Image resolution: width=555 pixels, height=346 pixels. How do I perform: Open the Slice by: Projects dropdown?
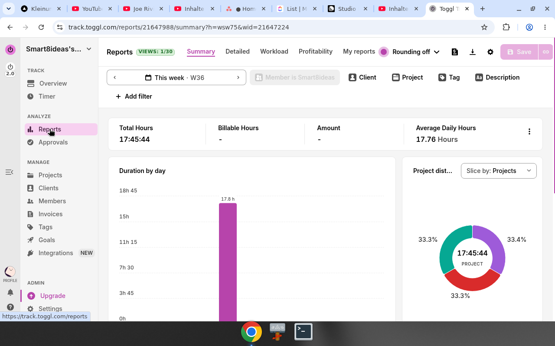(x=499, y=171)
